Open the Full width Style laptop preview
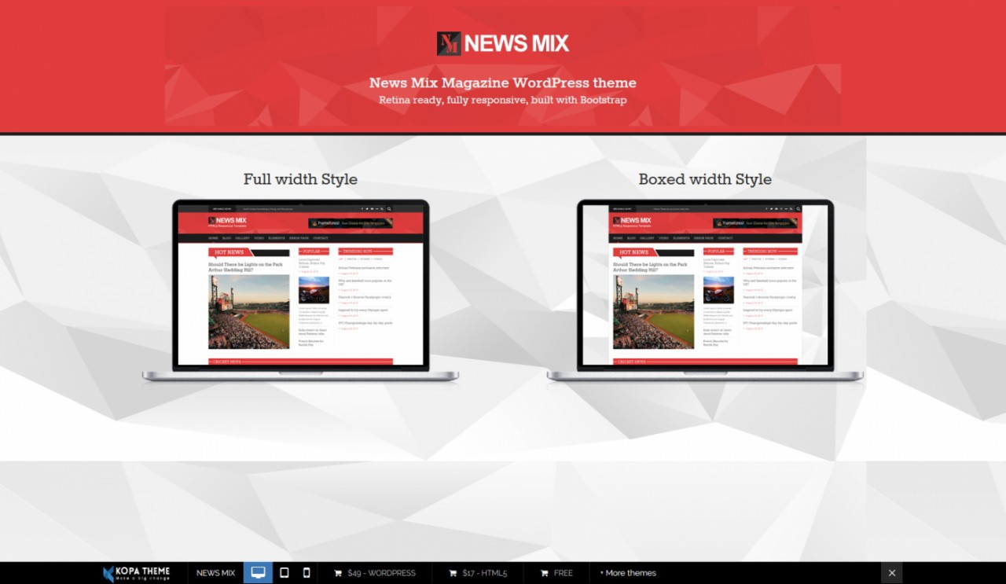1006x584 pixels. (x=300, y=291)
